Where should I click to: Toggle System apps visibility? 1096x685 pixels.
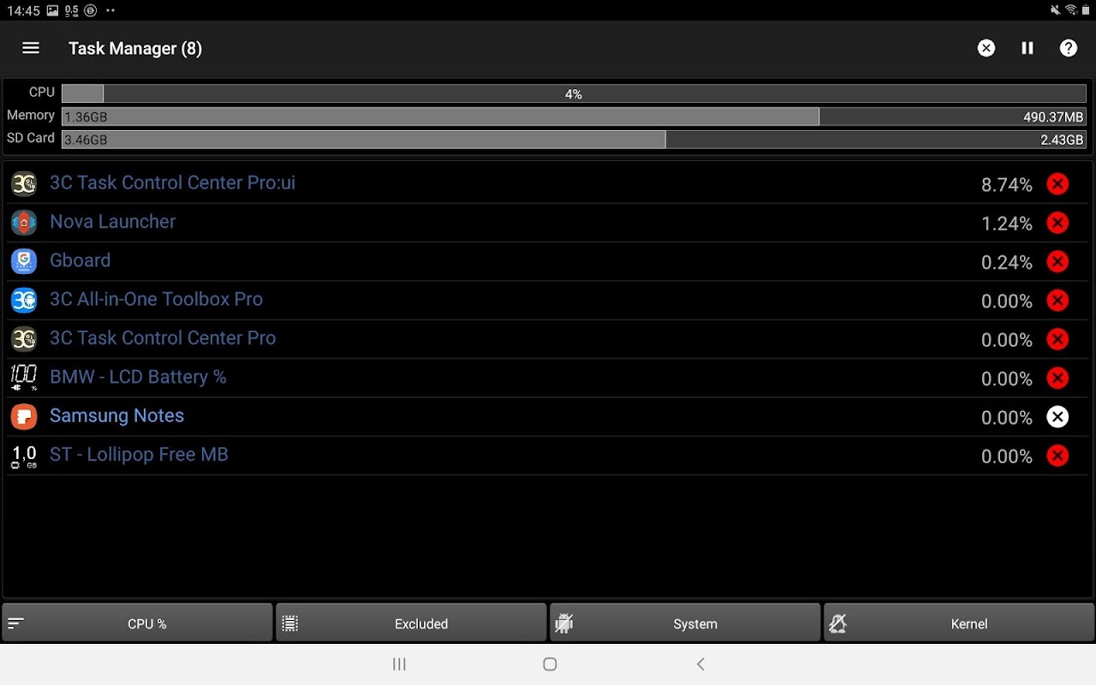tap(685, 623)
